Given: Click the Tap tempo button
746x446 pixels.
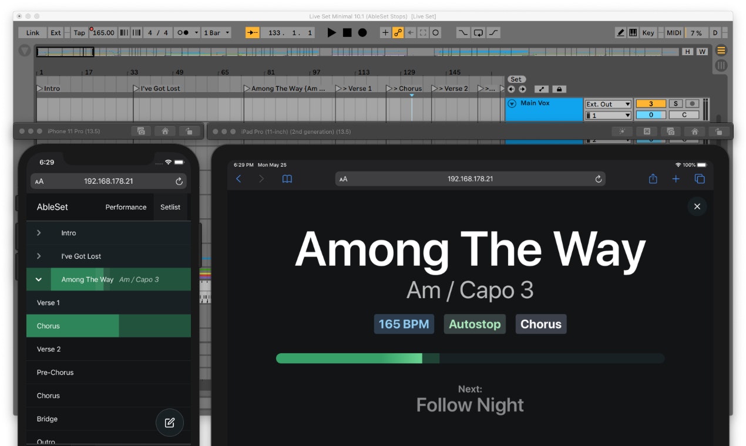Looking at the screenshot, I should [x=79, y=33].
